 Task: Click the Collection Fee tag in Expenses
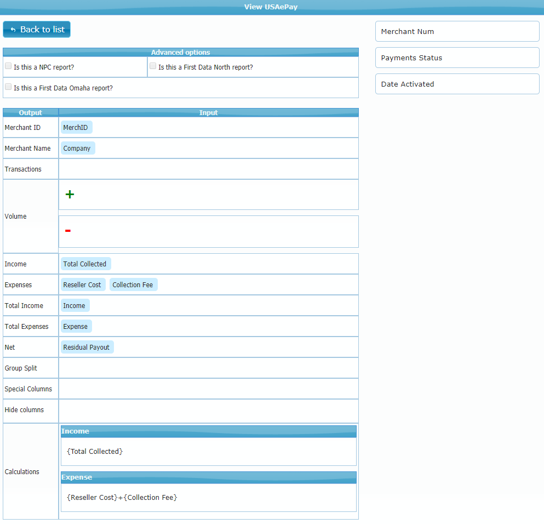pos(133,284)
